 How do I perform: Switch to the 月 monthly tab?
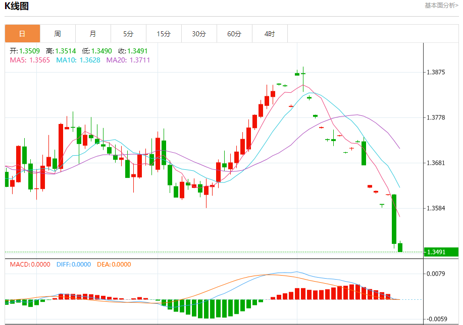coord(93,34)
